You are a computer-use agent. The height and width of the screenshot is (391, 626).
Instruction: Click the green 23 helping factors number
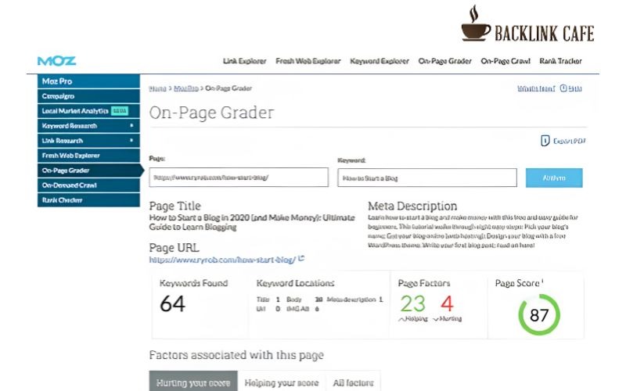(x=413, y=303)
